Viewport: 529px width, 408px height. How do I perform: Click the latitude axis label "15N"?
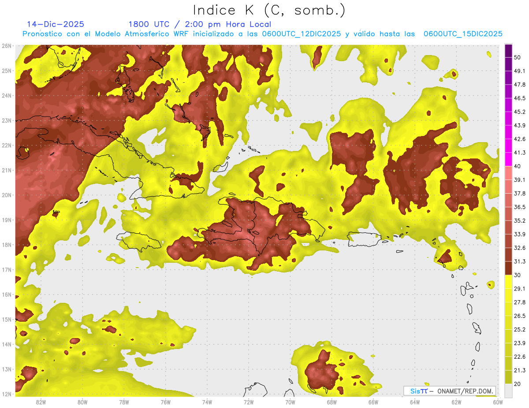click(7, 319)
